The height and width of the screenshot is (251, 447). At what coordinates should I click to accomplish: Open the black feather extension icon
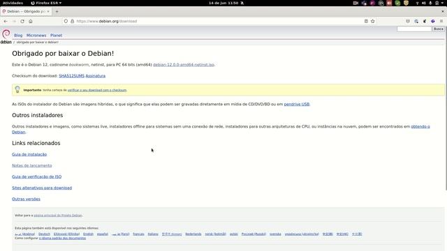pyautogui.click(x=425, y=22)
